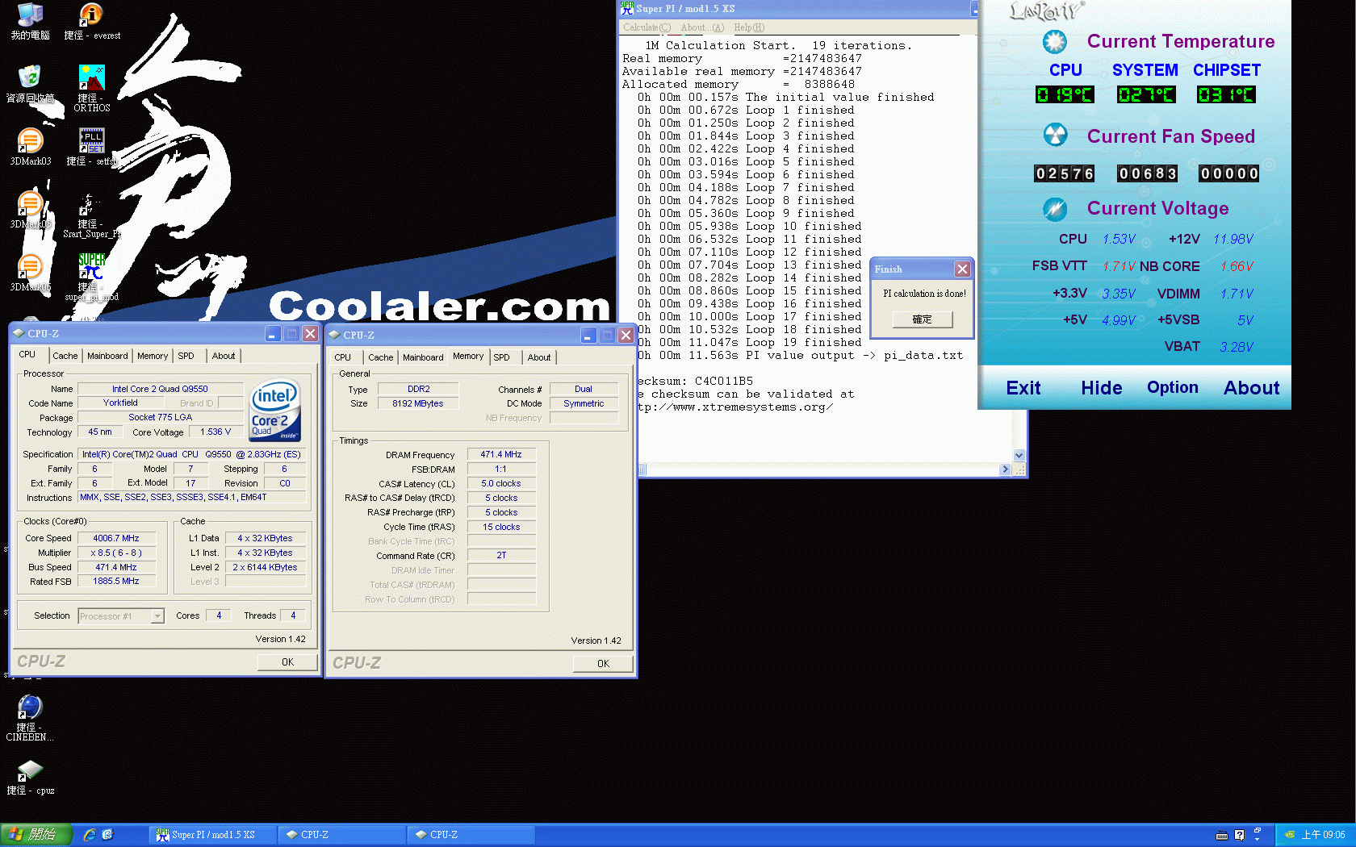Click the second quick launch icon beside Internet Explorer
Screen dimensions: 1356x847
click(x=107, y=835)
